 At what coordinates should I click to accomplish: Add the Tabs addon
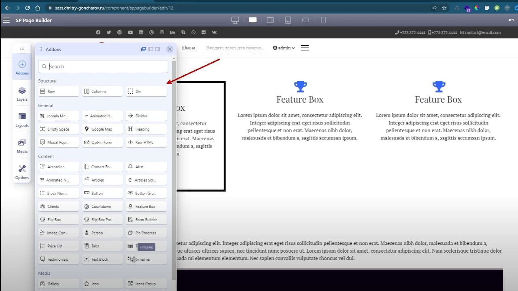pos(103,246)
